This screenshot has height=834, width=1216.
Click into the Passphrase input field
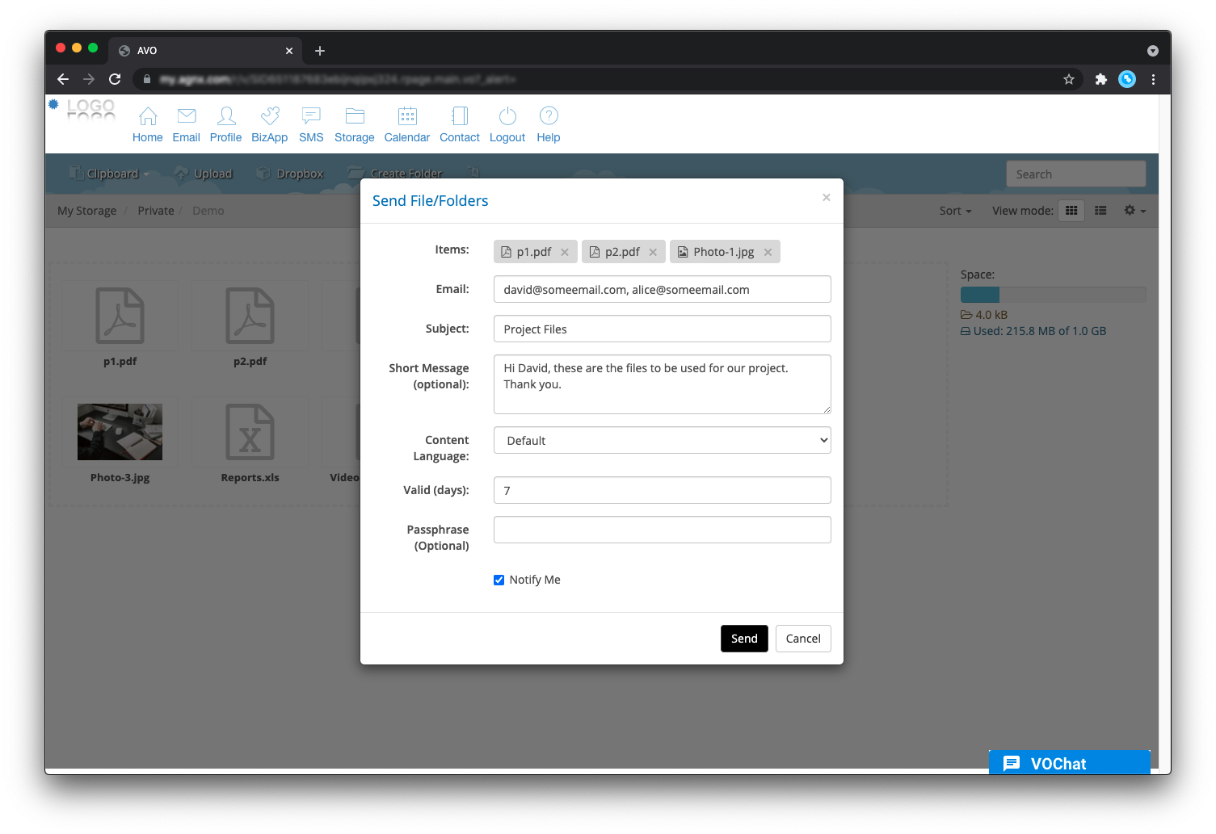662,530
